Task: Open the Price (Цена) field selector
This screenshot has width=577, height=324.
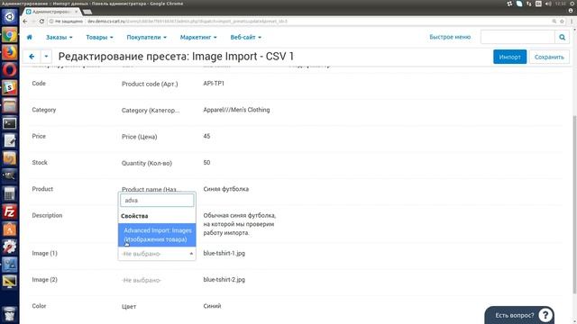Action: coord(139,137)
